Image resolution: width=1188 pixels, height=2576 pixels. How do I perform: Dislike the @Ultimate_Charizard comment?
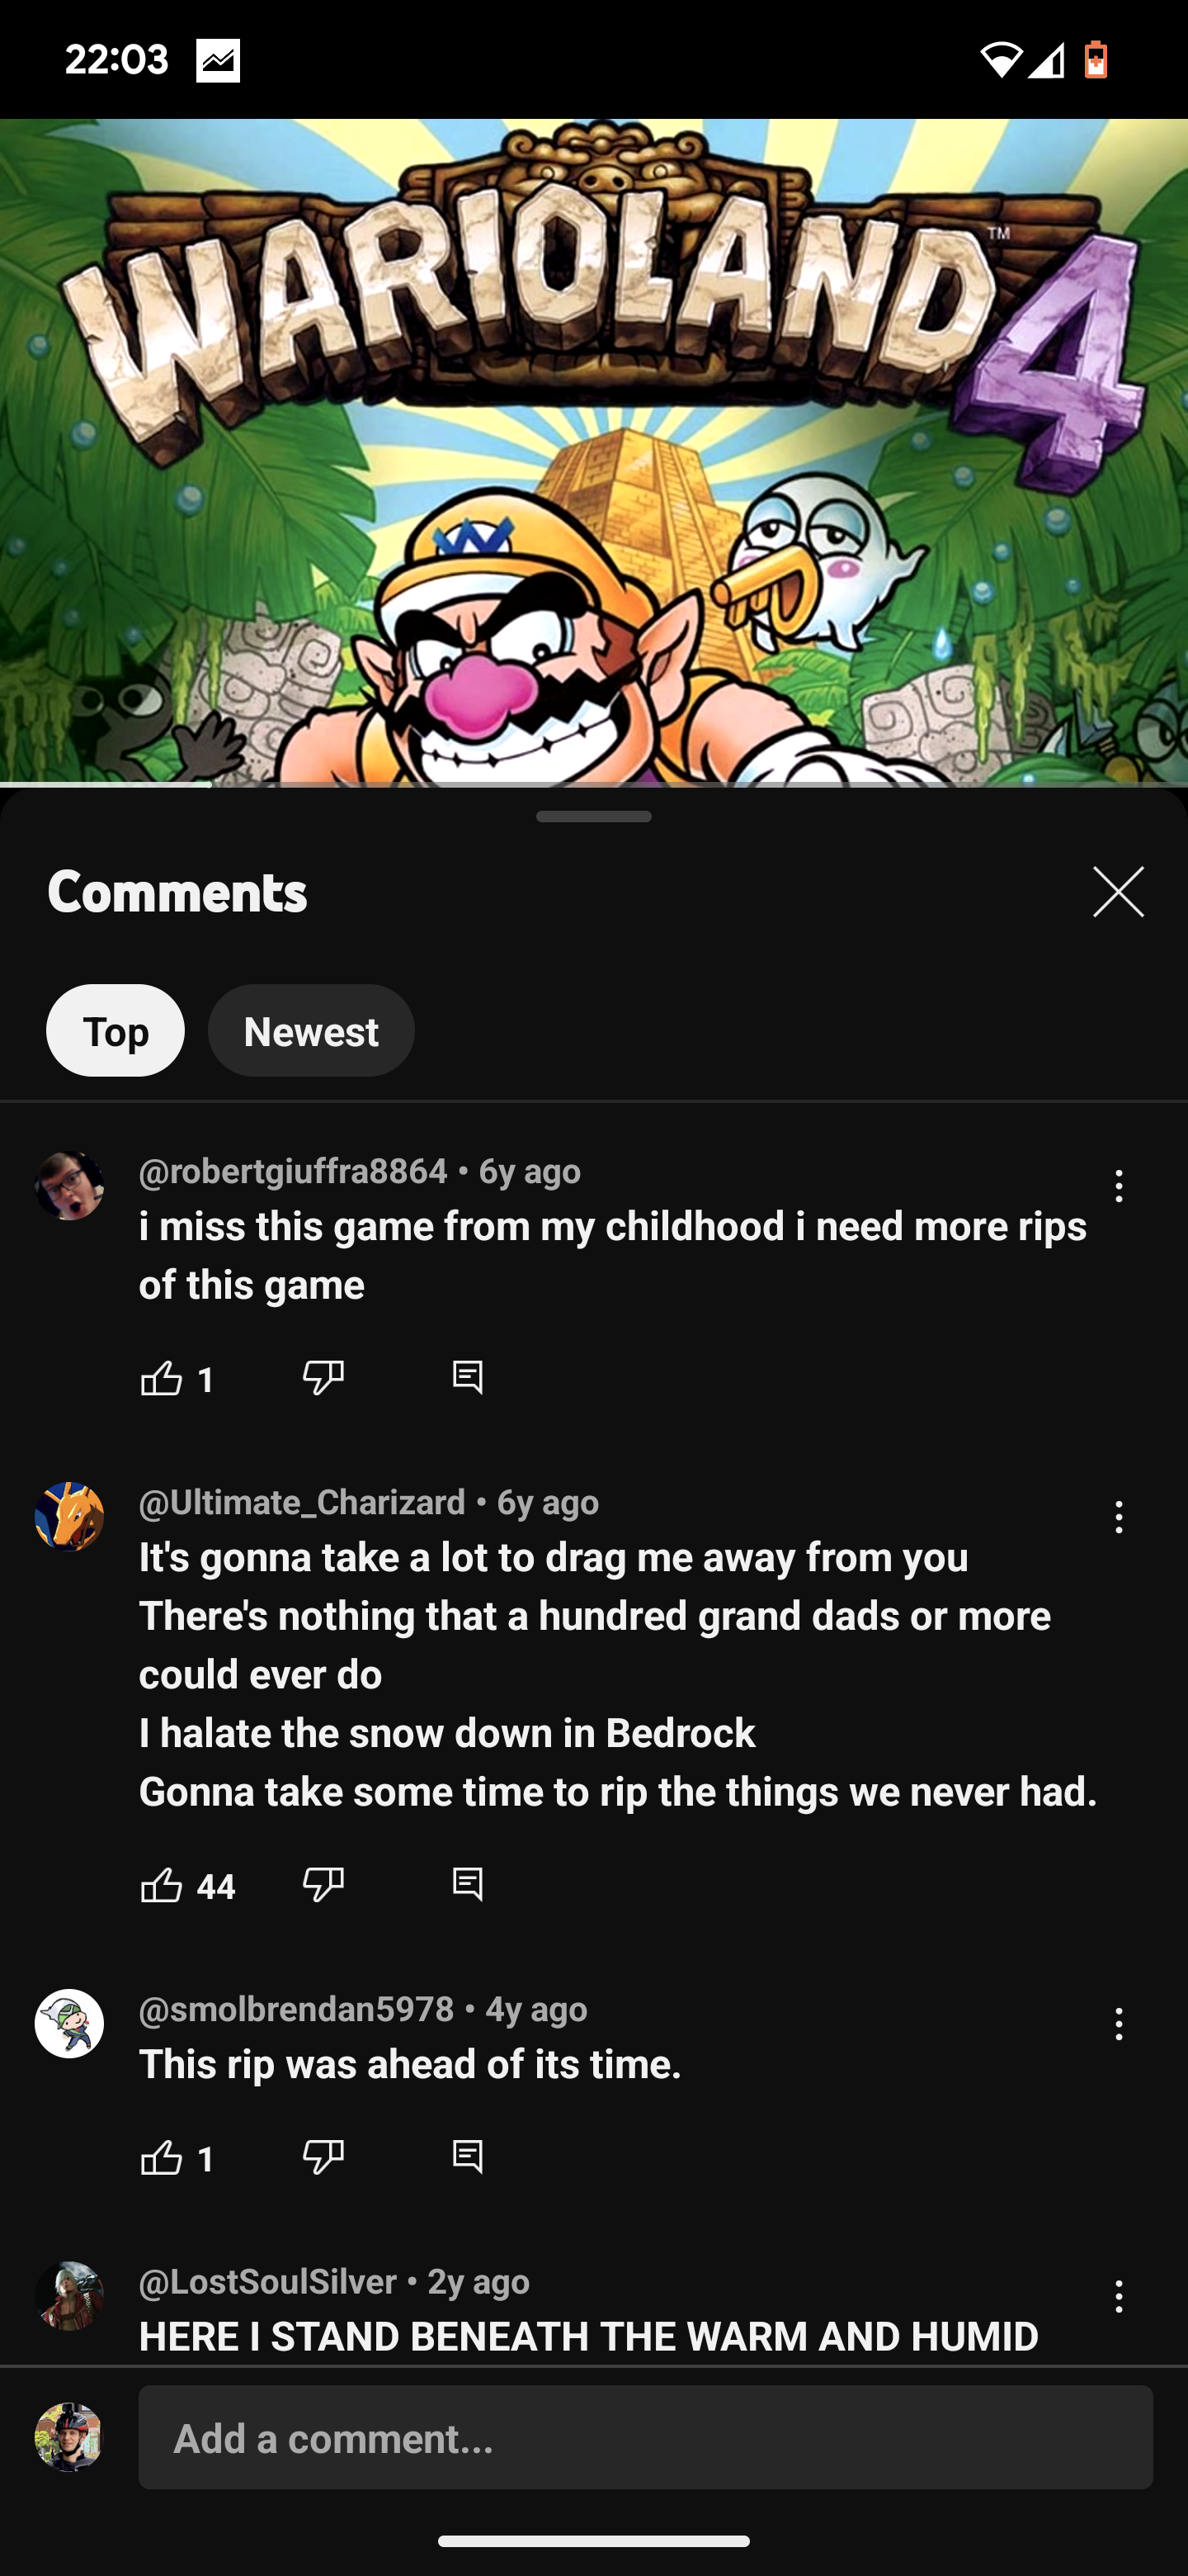[x=323, y=1885]
